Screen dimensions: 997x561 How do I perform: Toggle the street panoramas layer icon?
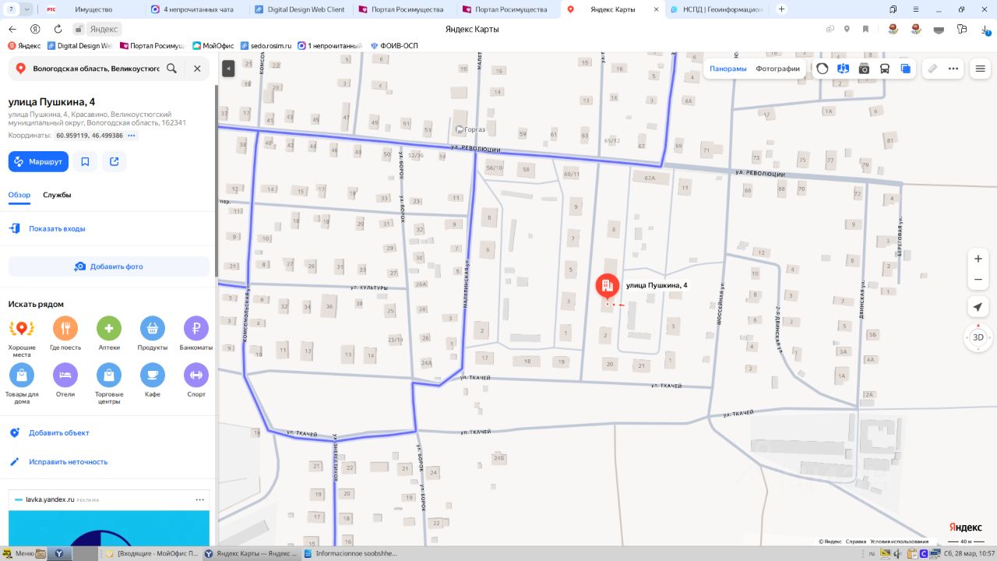pyautogui.click(x=843, y=69)
